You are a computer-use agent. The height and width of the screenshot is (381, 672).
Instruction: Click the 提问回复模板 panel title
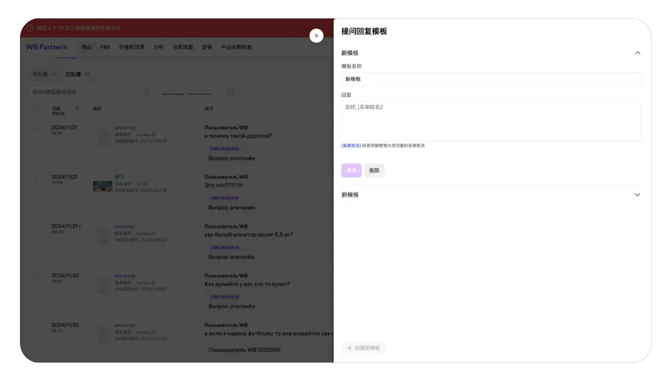[x=364, y=31]
